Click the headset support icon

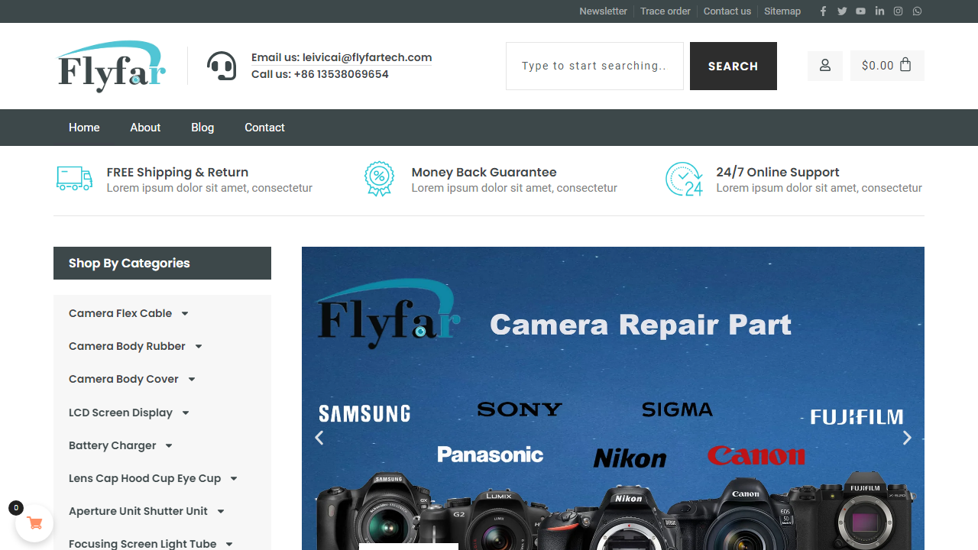coord(222,66)
